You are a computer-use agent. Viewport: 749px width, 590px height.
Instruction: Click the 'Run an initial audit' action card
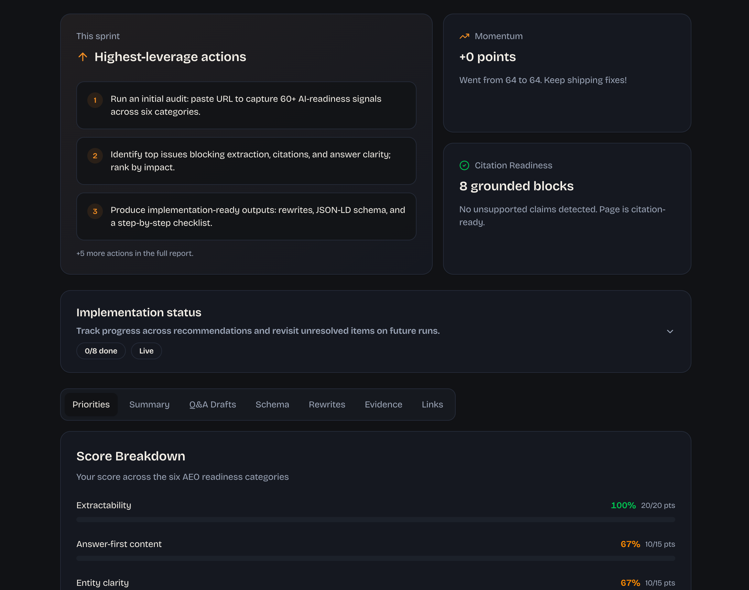click(x=246, y=105)
